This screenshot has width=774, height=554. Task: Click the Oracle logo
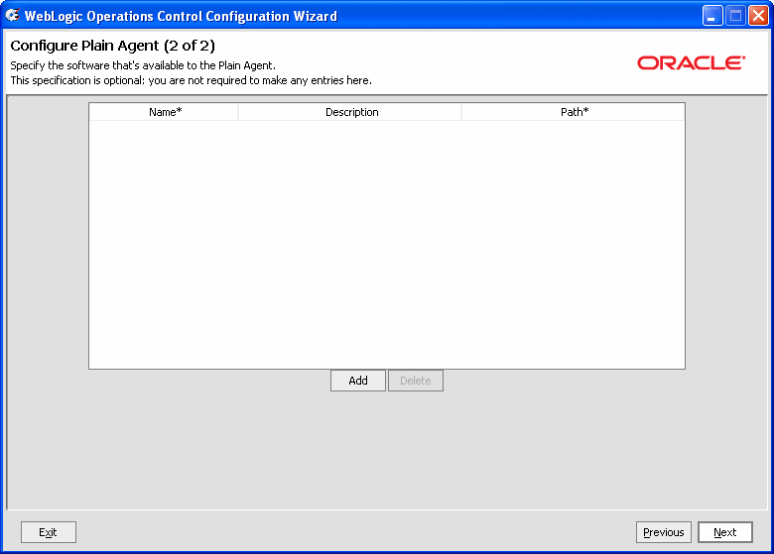(691, 62)
